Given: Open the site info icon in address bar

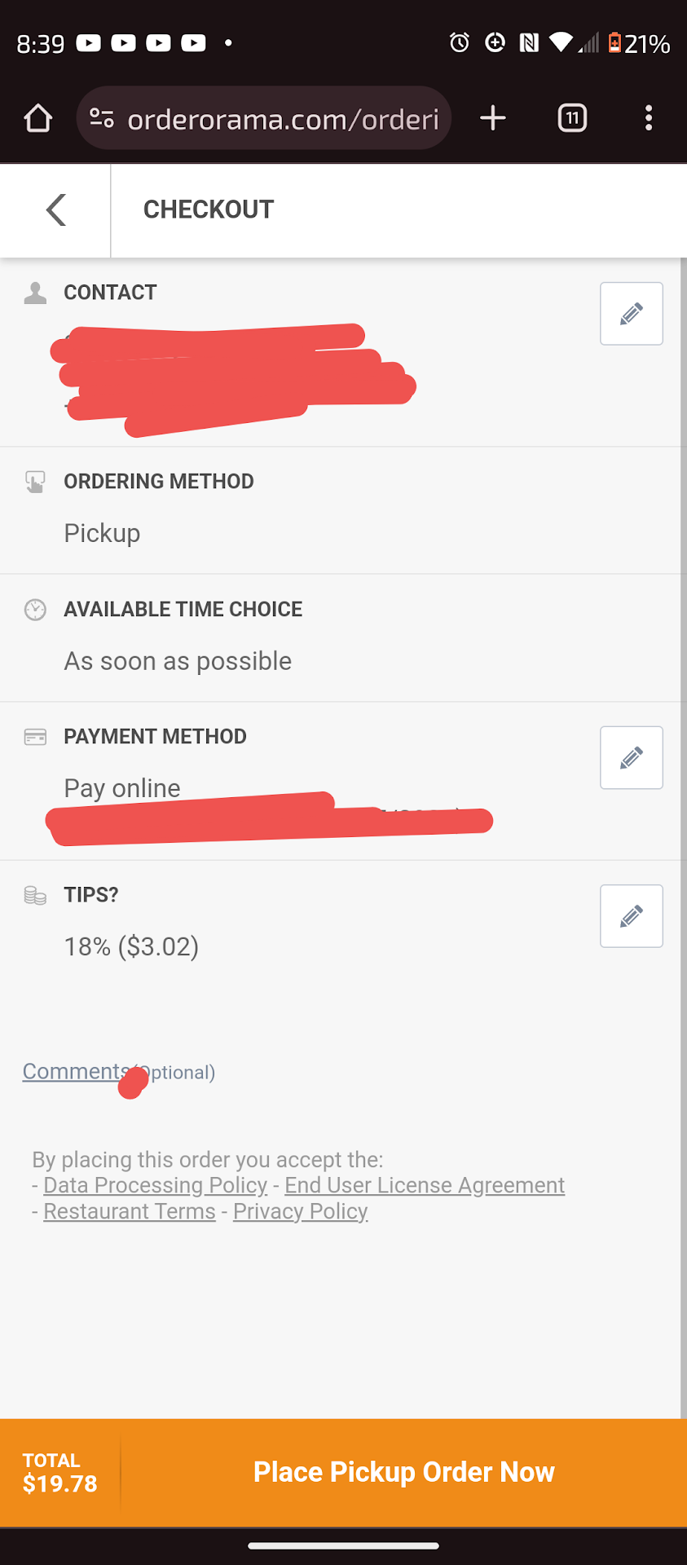Looking at the screenshot, I should tap(102, 118).
